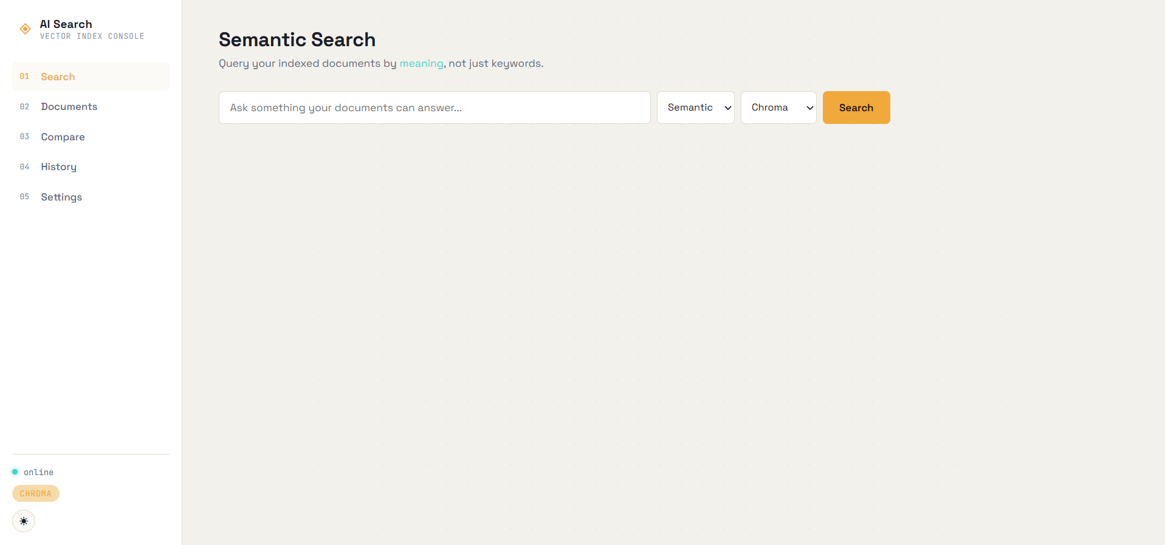View the History page
1165x545 pixels.
pos(91,167)
